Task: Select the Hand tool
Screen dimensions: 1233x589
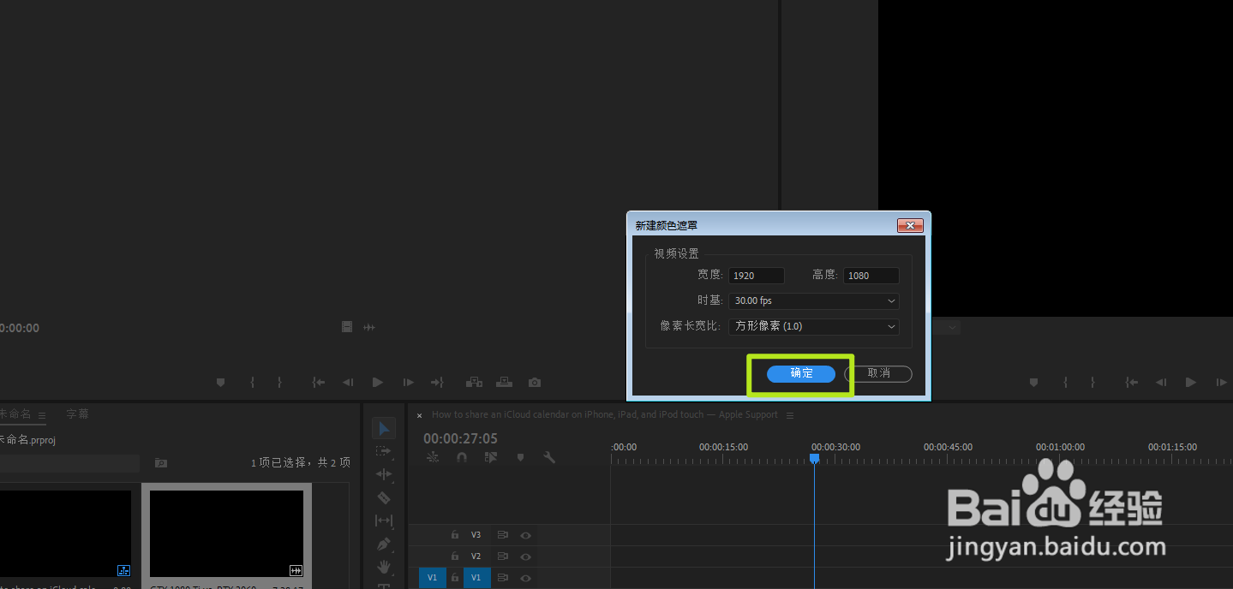Action: (384, 567)
